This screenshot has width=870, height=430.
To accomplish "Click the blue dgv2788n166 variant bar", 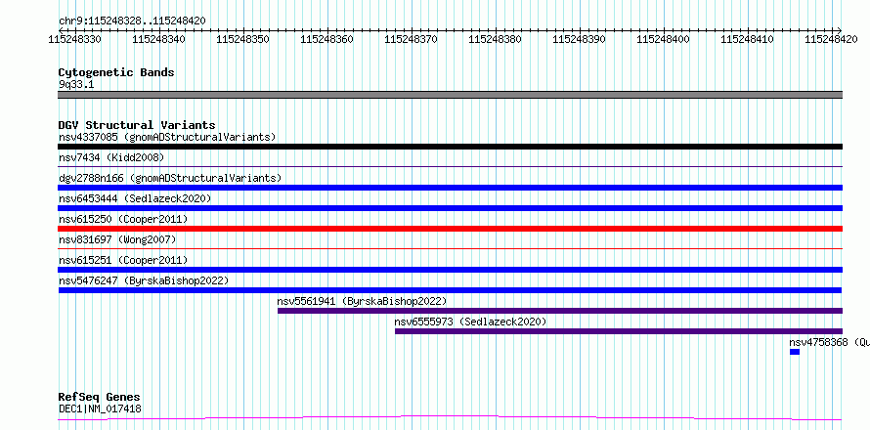I will pyautogui.click(x=450, y=188).
